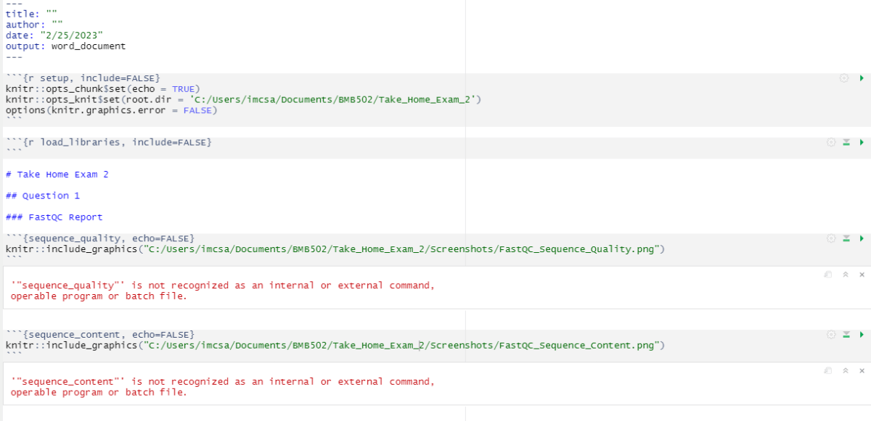This screenshot has height=421, width=871.
Task: Run all chunks above the load_libraries chunk
Action: click(x=846, y=143)
